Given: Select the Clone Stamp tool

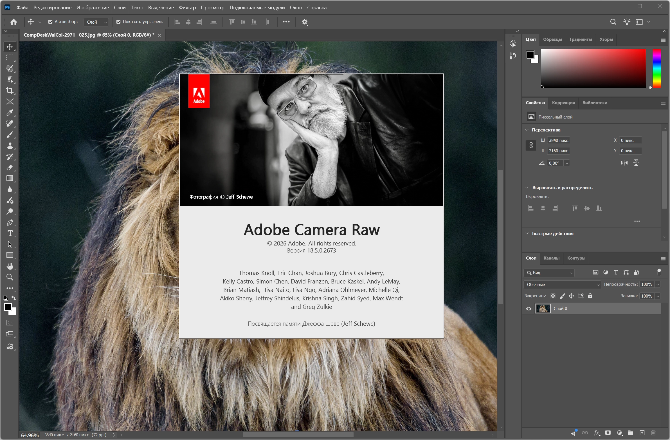Looking at the screenshot, I should pyautogui.click(x=10, y=146).
